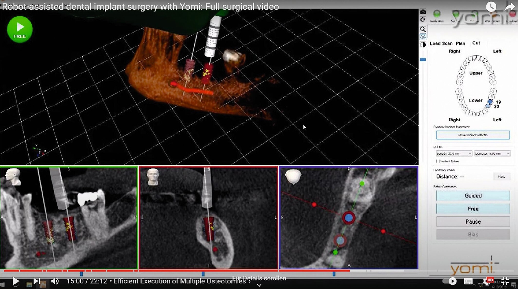Click the red Landmark status indicator
Image resolution: width=518 pixels, height=289 pixels.
(513, 14)
